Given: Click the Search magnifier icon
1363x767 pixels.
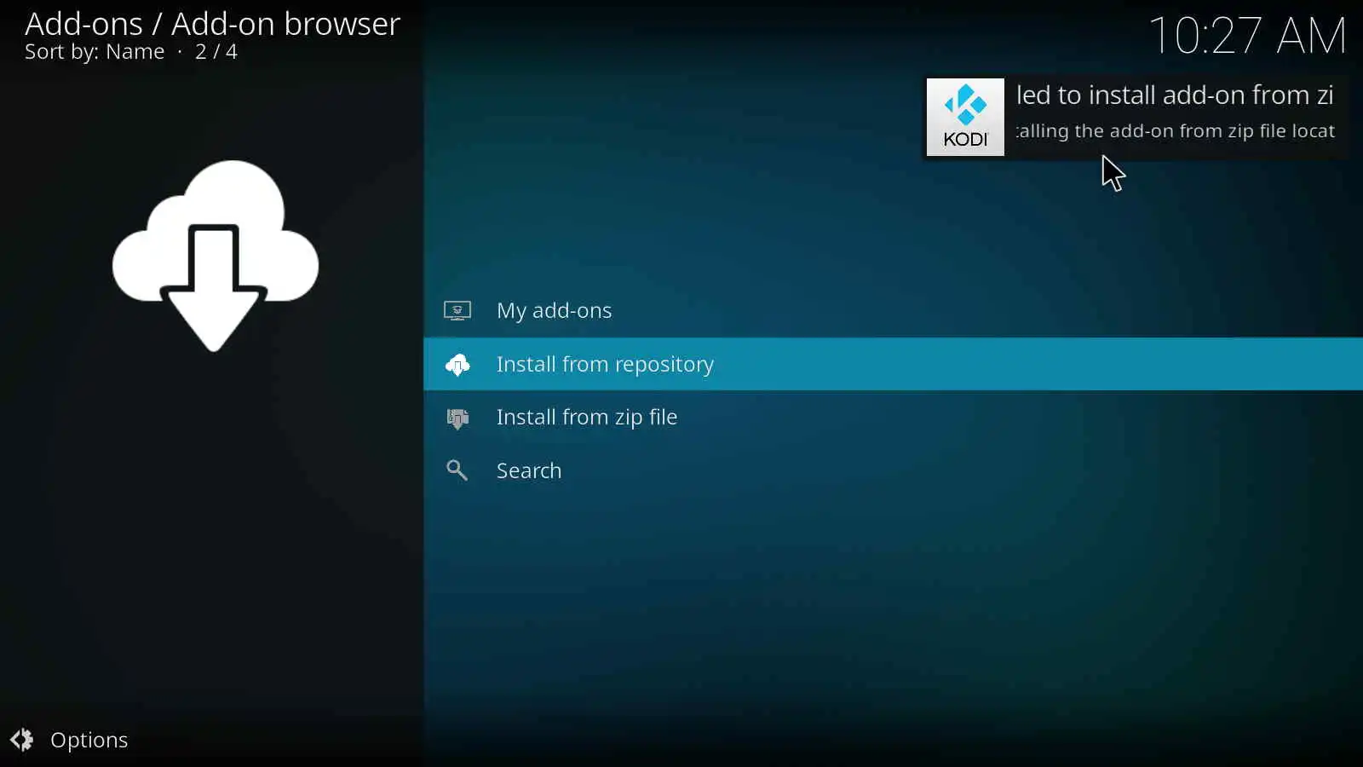Looking at the screenshot, I should pyautogui.click(x=457, y=470).
